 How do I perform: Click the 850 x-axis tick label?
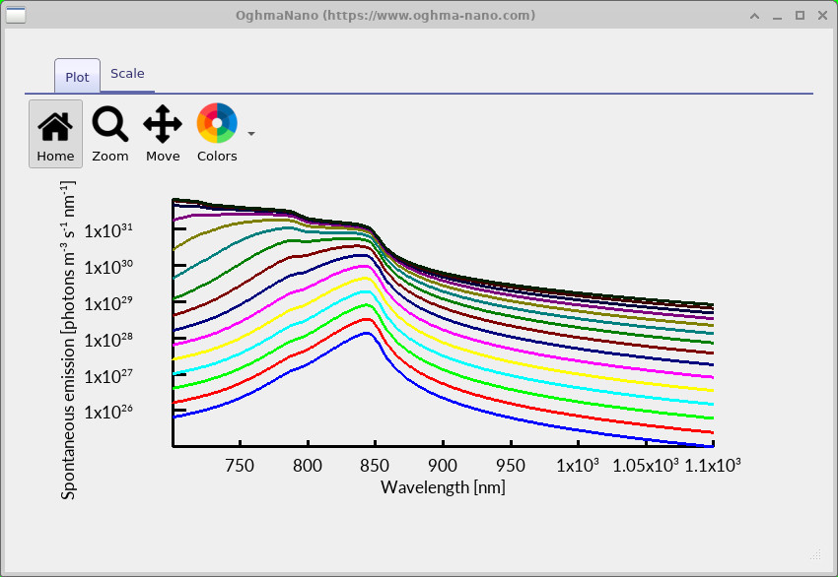click(375, 466)
